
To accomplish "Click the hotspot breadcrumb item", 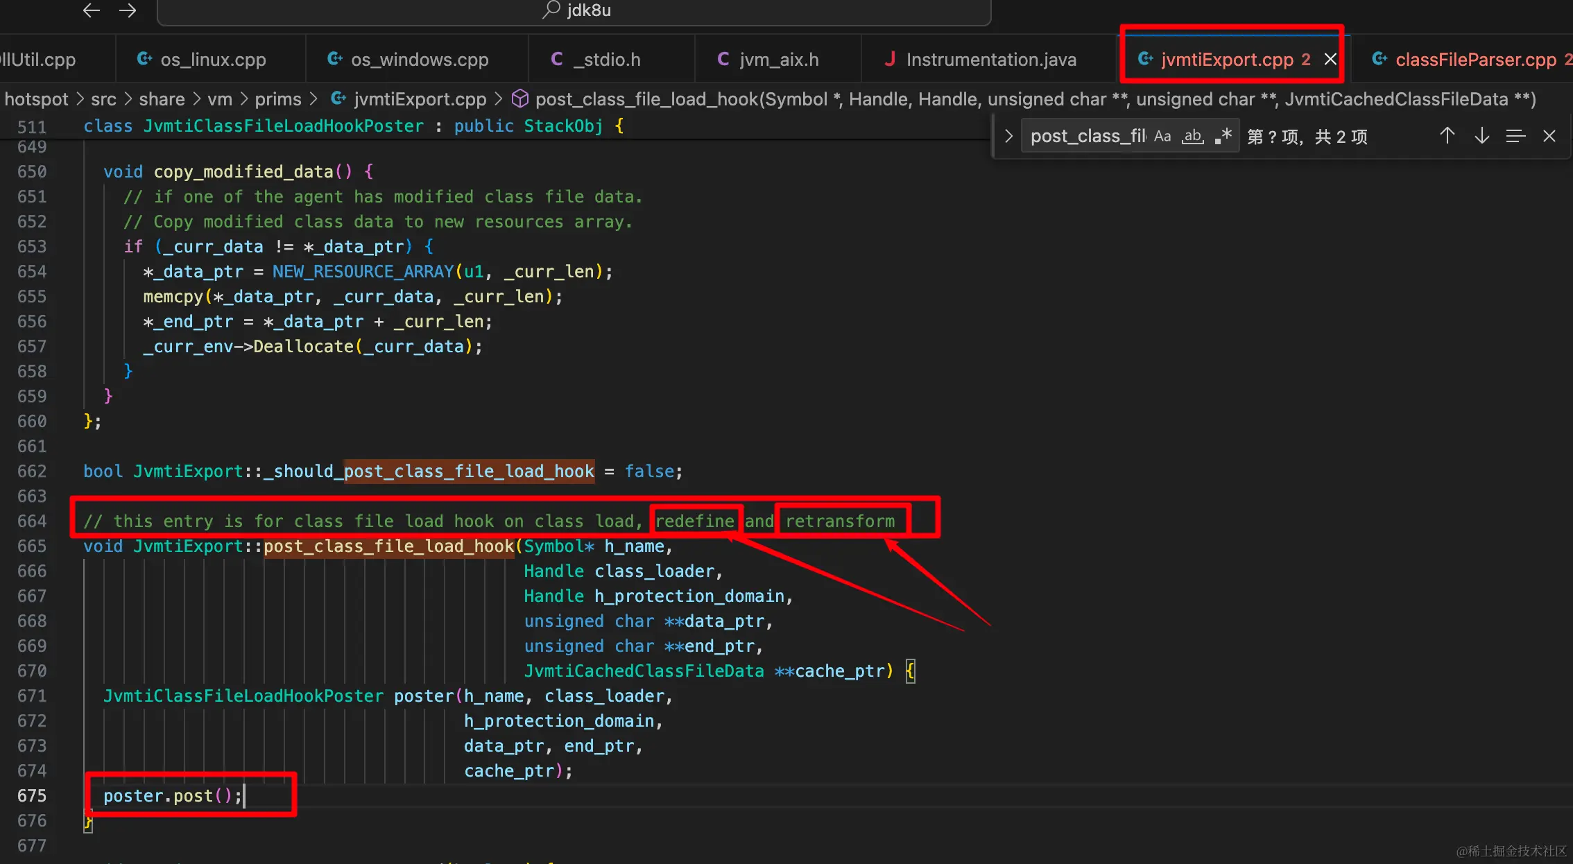I will pyautogui.click(x=36, y=99).
